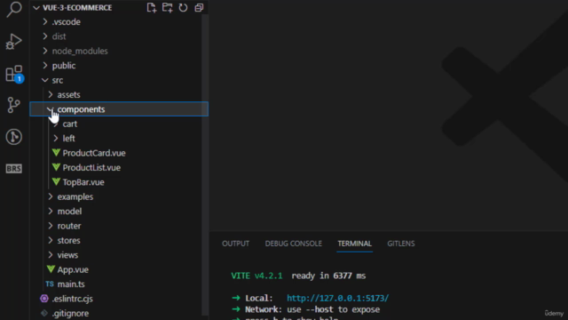The image size is (568, 320).
Task: Open the BRS activity bar icon
Action: (x=14, y=169)
